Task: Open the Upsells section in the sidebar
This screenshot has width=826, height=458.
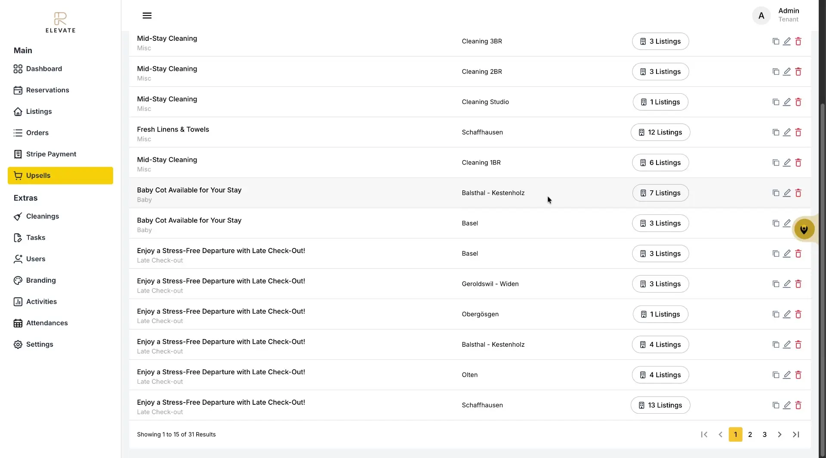Action: (x=38, y=175)
